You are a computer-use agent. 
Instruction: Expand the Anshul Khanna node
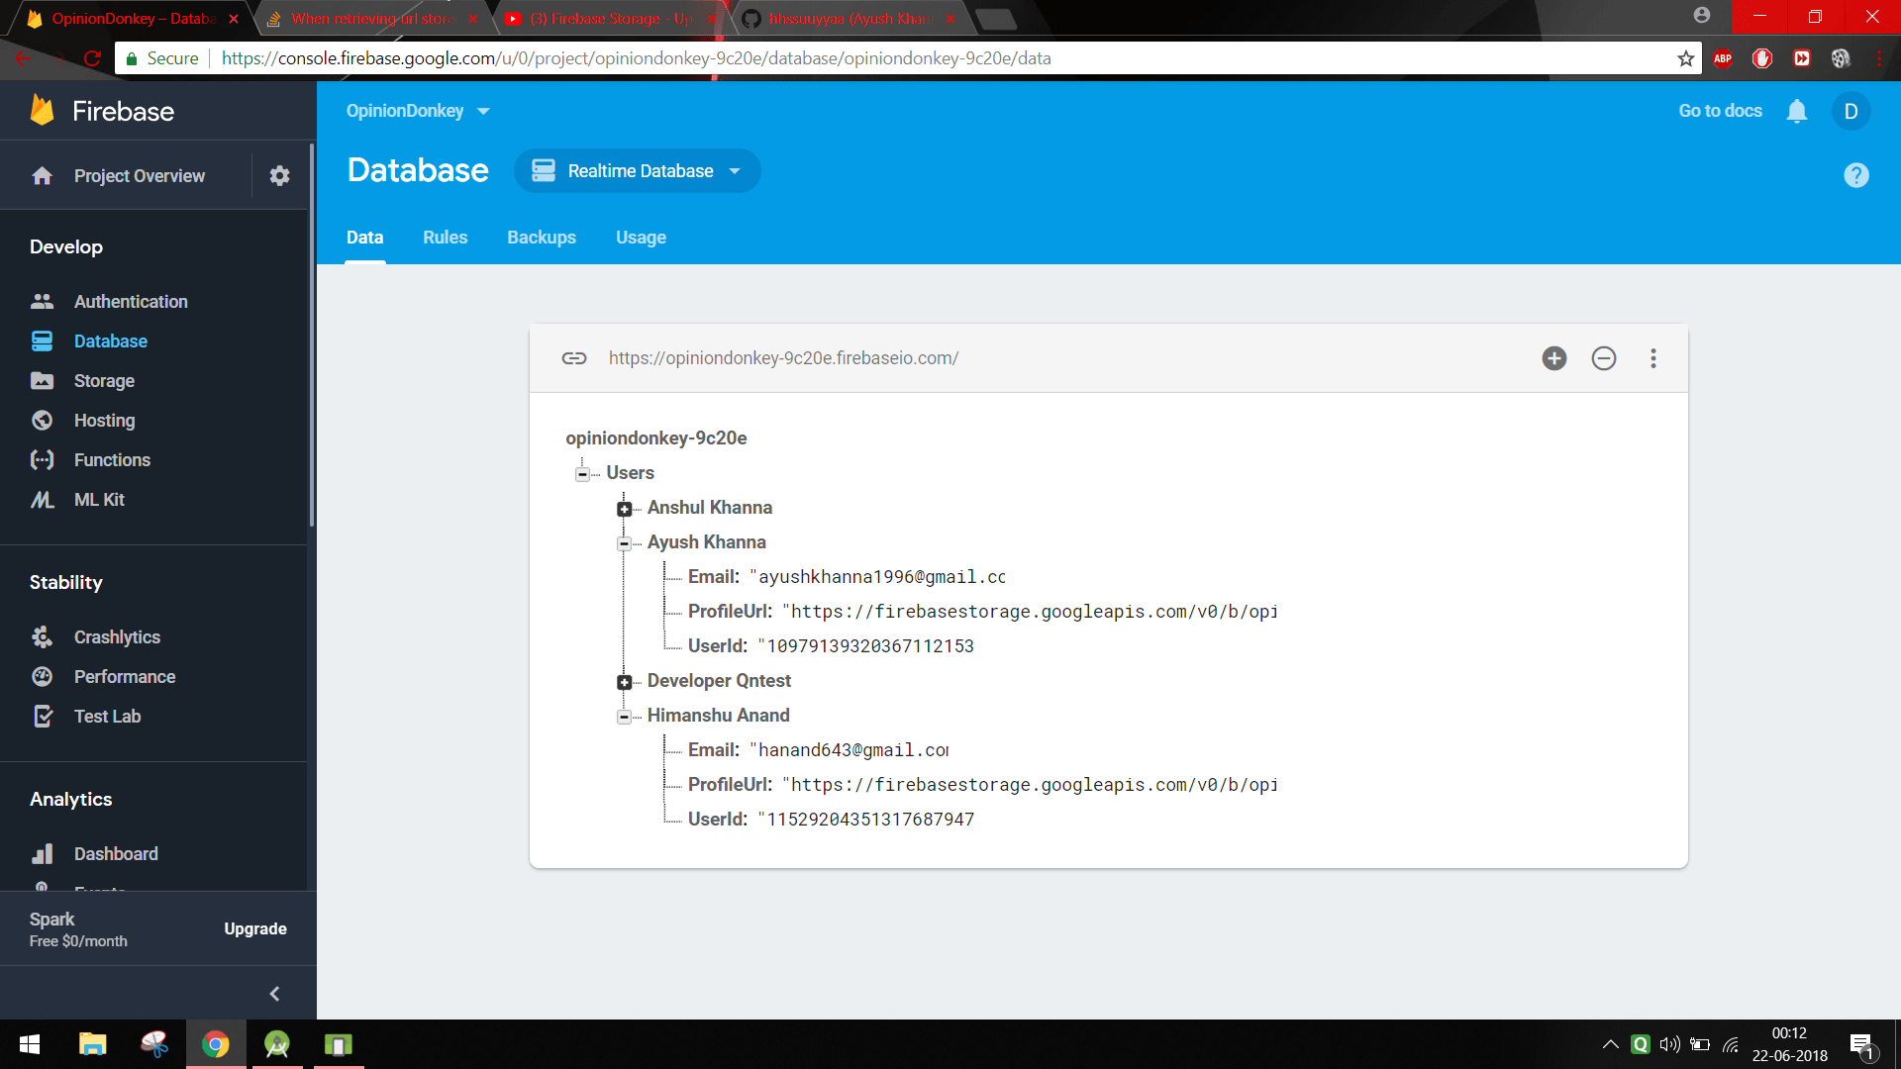624,509
